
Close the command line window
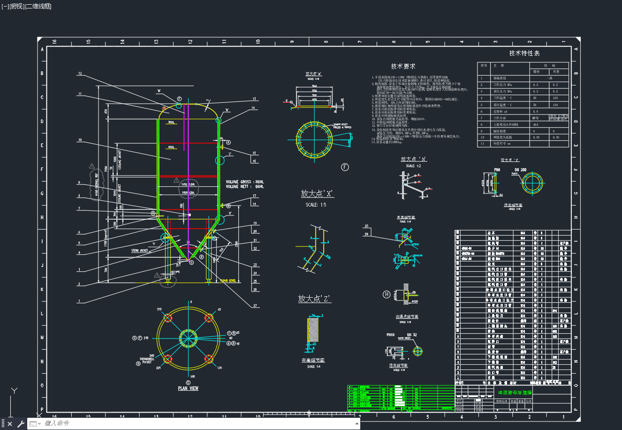tap(10, 424)
